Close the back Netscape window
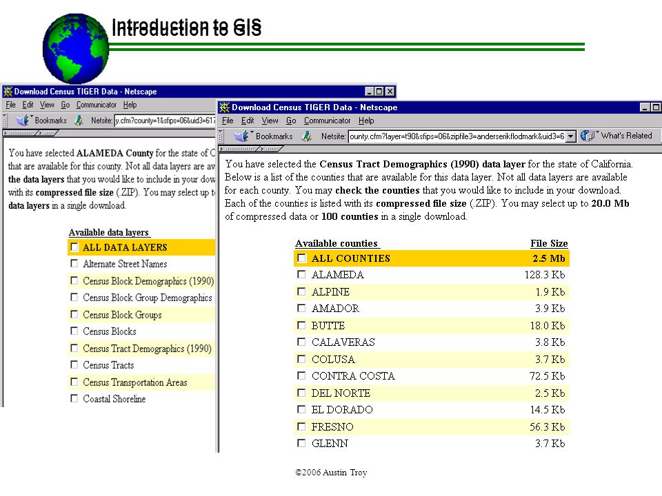662x496 pixels. (390, 92)
